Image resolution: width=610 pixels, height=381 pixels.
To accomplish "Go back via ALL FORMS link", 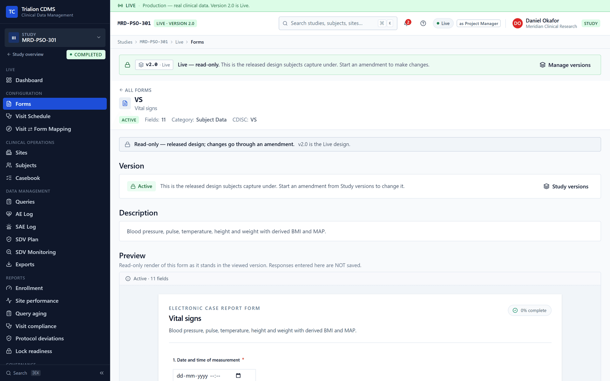I will click(x=135, y=90).
